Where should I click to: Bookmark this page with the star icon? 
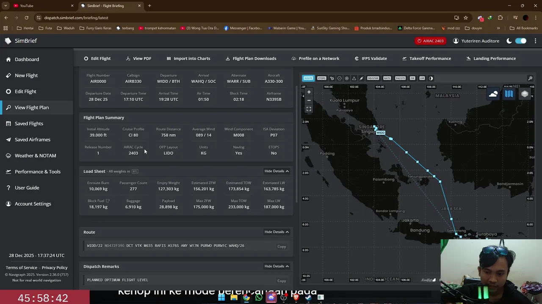[466, 18]
